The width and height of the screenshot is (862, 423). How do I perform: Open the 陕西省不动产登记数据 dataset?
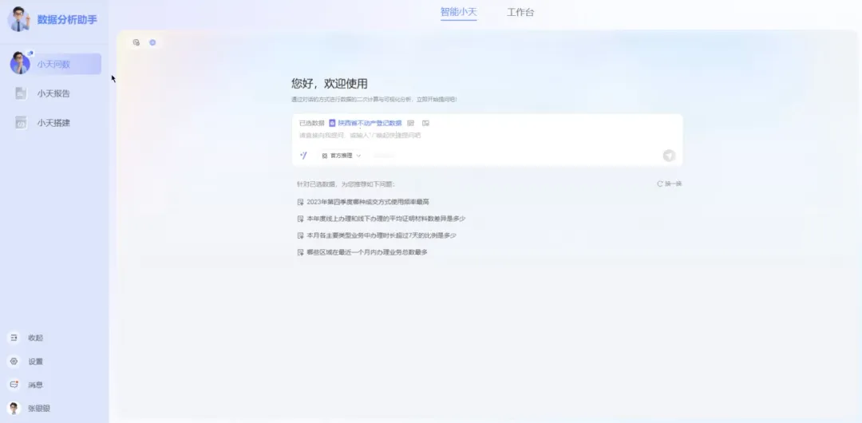click(x=370, y=123)
